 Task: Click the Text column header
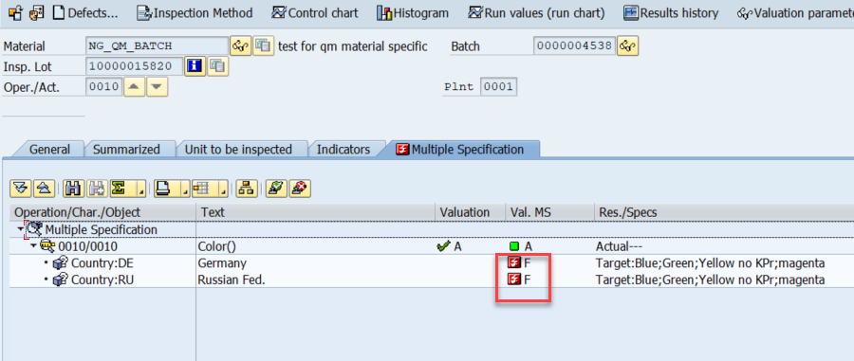click(315, 212)
